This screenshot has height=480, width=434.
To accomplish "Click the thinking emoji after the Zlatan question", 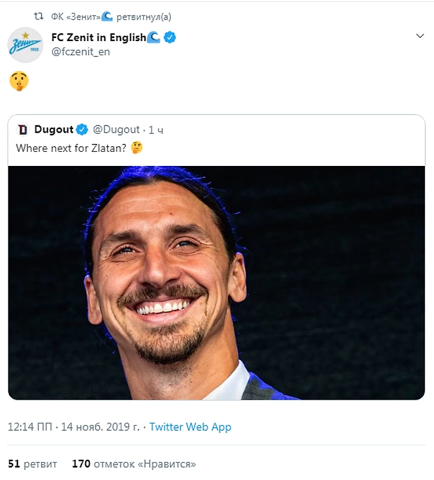I will [x=137, y=148].
